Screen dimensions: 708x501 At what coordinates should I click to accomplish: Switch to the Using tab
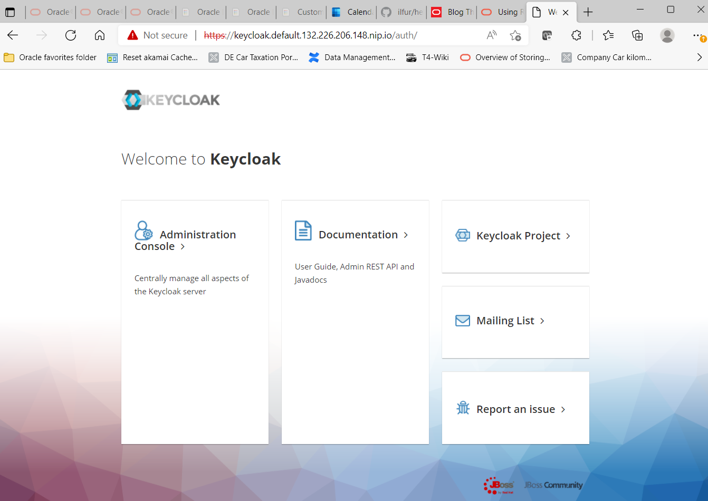502,12
